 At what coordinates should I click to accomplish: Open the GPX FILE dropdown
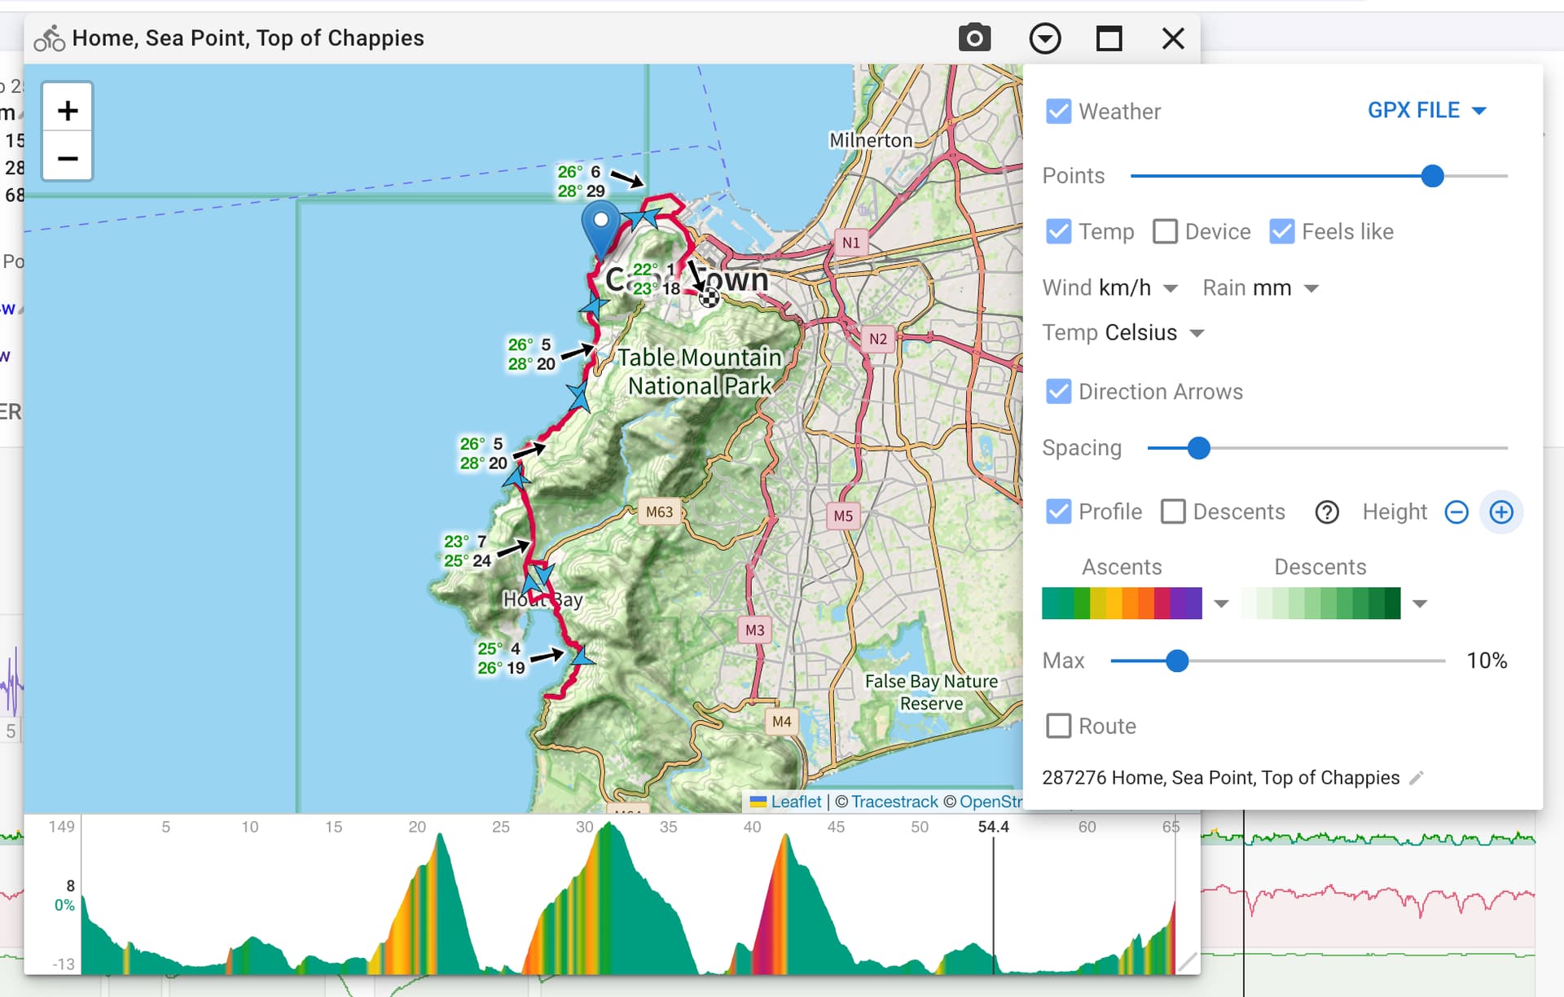[x=1426, y=110]
